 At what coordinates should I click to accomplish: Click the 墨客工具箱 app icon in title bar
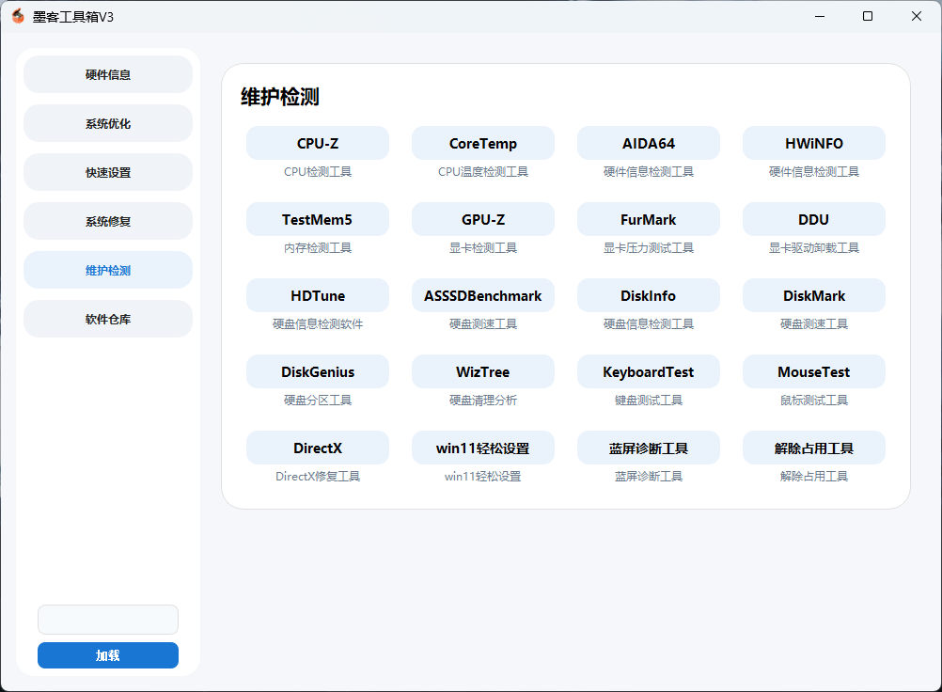(18, 16)
